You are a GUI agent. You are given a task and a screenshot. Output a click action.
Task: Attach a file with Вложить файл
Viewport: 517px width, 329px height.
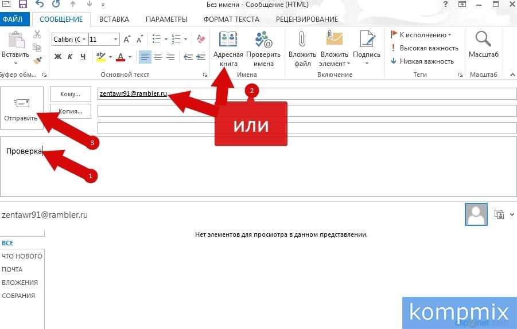tap(302, 49)
